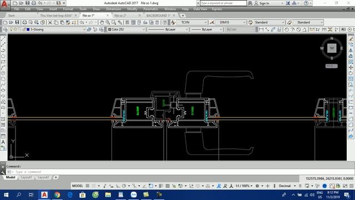Screen dimensions: 355x200
Task: Open the AutoCAD application menu button
Action: coord(4,4)
